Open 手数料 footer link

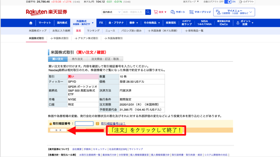point(87,149)
